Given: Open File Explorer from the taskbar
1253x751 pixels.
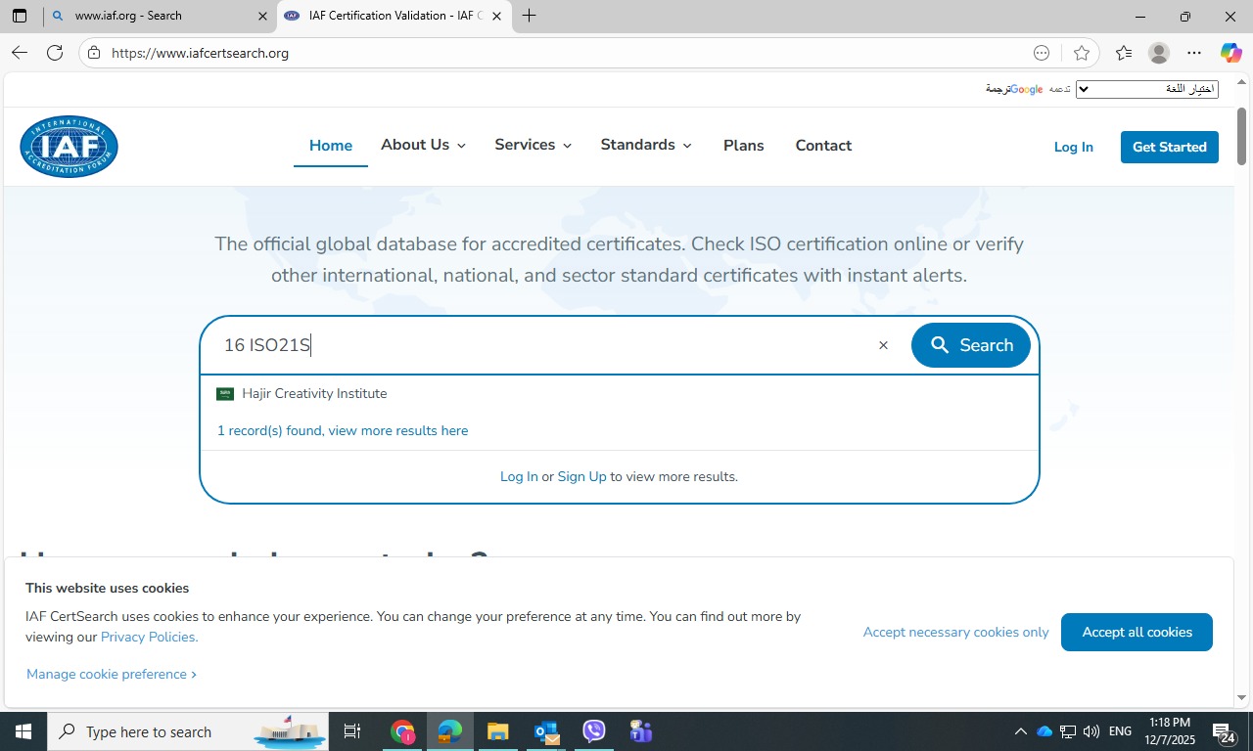Looking at the screenshot, I should (497, 731).
